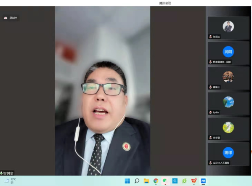
Task: Select the top participant's suited-man avatar
Action: (228, 27)
